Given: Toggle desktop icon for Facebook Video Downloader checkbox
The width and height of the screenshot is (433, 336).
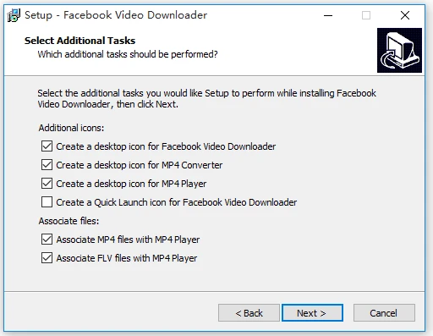Looking at the screenshot, I should click(47, 146).
